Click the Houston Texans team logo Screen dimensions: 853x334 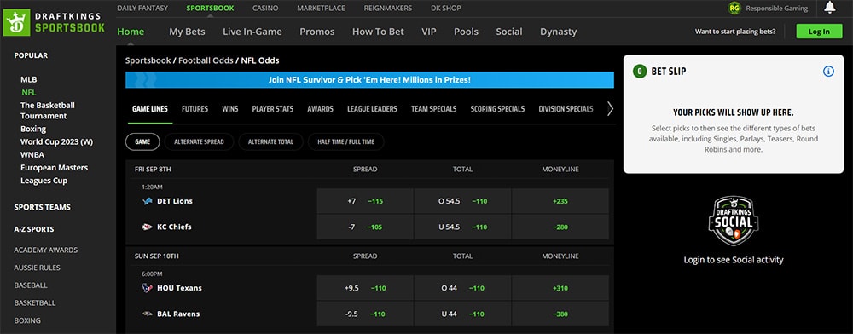(x=147, y=288)
